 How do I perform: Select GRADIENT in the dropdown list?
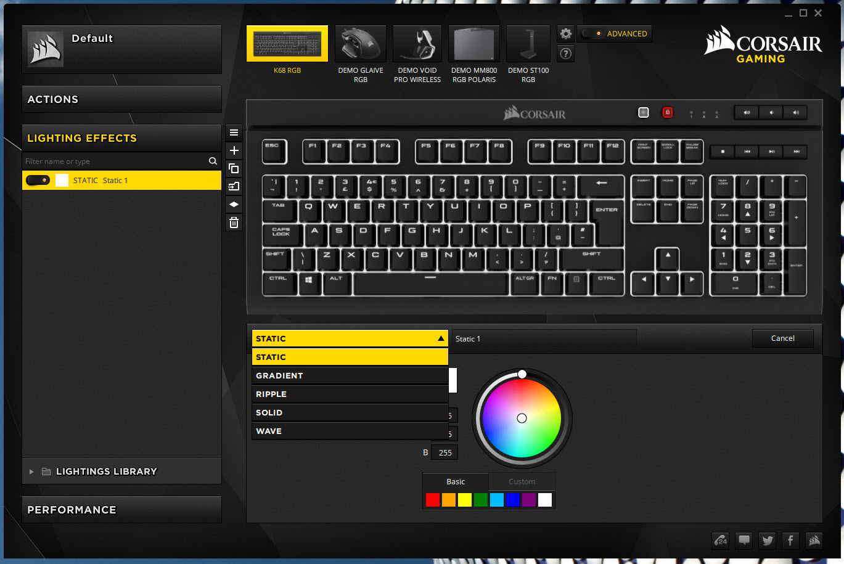350,375
